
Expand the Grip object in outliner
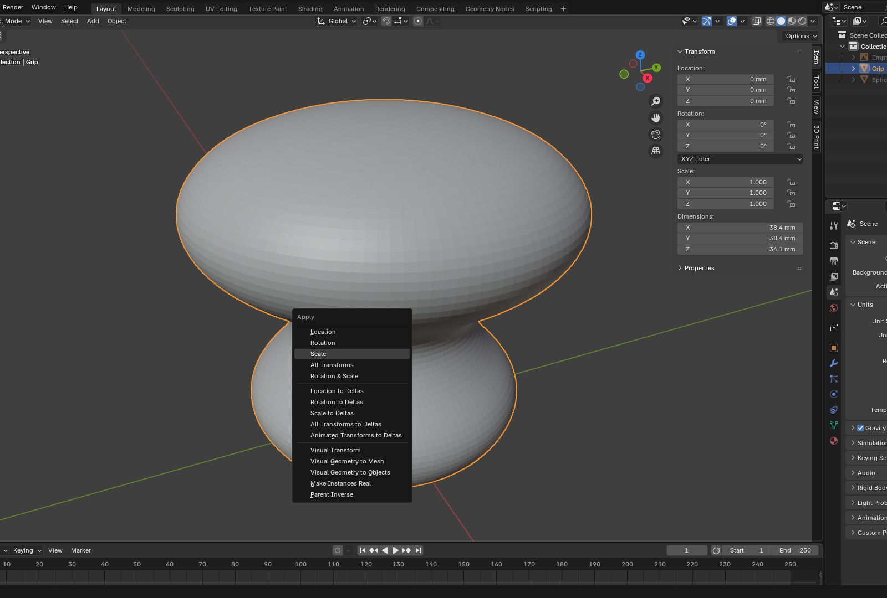point(853,69)
